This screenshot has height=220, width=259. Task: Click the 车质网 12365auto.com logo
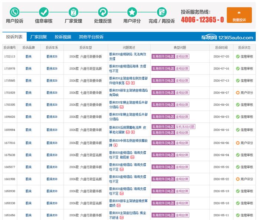pos(227,37)
